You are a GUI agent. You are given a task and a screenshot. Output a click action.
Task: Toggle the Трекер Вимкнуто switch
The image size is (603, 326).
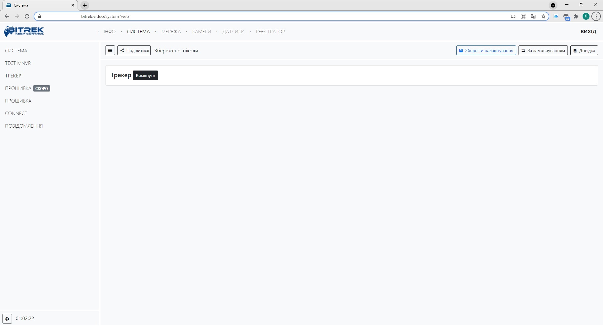pos(145,76)
